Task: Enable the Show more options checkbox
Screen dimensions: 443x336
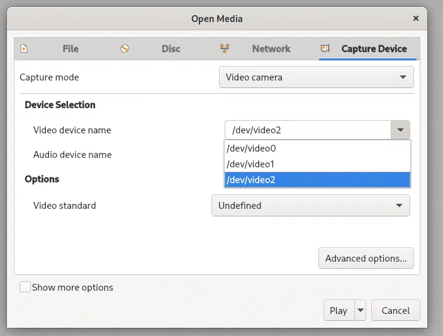Action: point(25,287)
